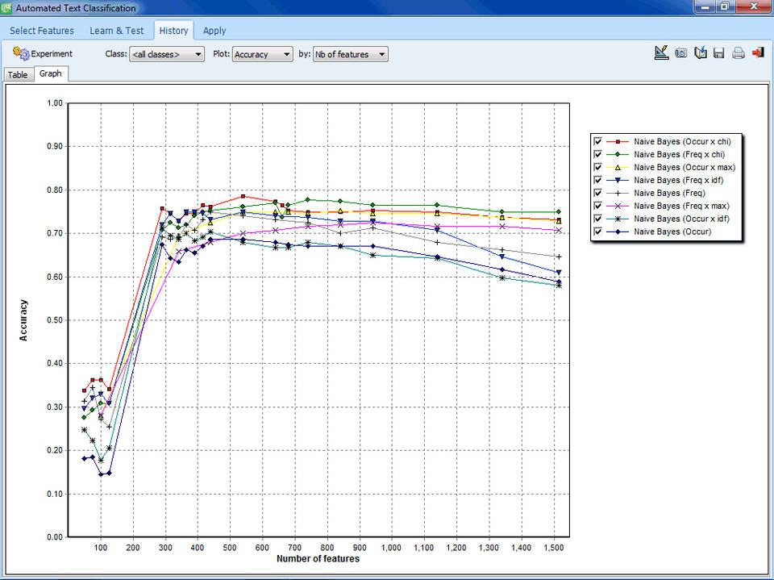The width and height of the screenshot is (774, 580).
Task: Click the camera snapshot icon
Action: tap(681, 53)
